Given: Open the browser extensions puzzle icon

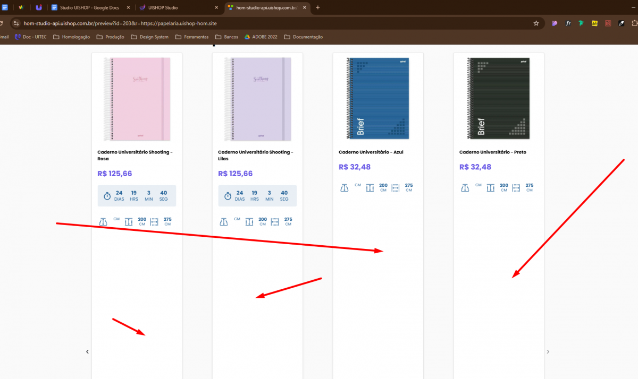Looking at the screenshot, I should point(634,23).
